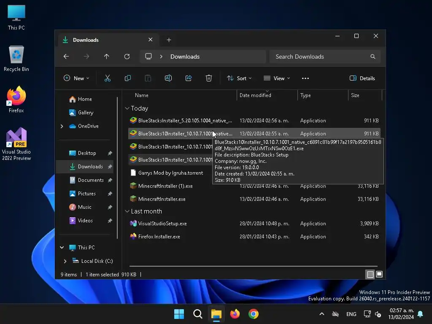Add a new Explorer tab

[x=169, y=40]
